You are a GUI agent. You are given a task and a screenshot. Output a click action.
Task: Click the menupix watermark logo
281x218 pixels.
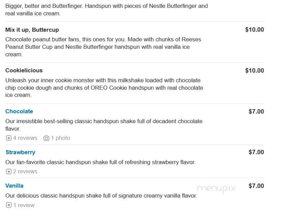click(216, 188)
